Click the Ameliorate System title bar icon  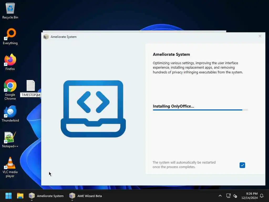click(x=46, y=37)
